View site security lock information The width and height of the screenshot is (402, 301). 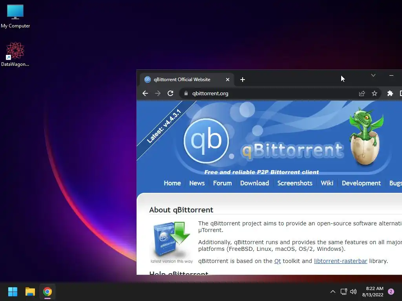coord(186,93)
